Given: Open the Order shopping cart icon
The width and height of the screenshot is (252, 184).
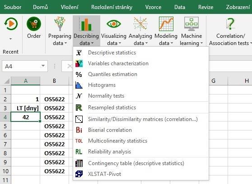Looking at the screenshot, I should click(34, 24).
